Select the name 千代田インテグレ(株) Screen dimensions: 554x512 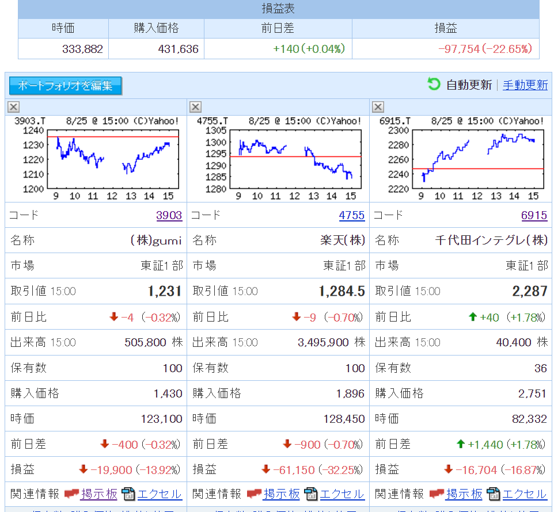pos(491,240)
